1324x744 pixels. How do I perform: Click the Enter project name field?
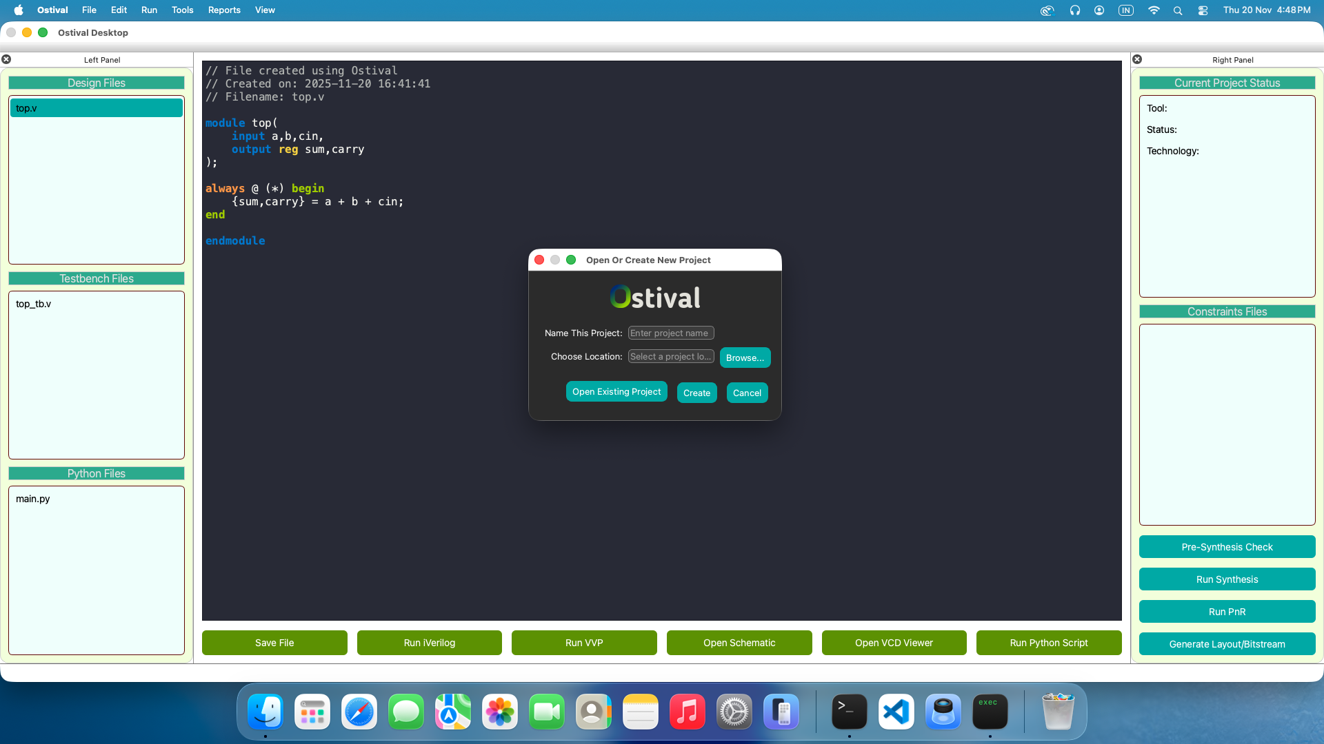670,333
